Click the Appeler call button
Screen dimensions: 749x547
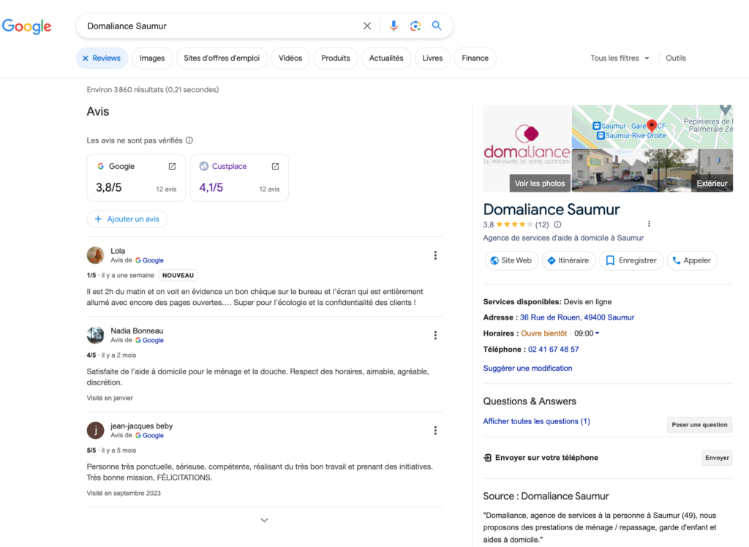click(x=691, y=260)
